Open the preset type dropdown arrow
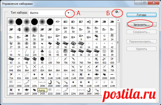Viewport: 161px width, 105px height. (x=68, y=13)
